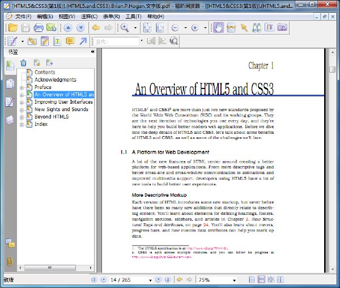Image resolution: width=340 pixels, height=288 pixels.
Task: Click the yellow back-arrow previous view icon
Action: point(96,28)
